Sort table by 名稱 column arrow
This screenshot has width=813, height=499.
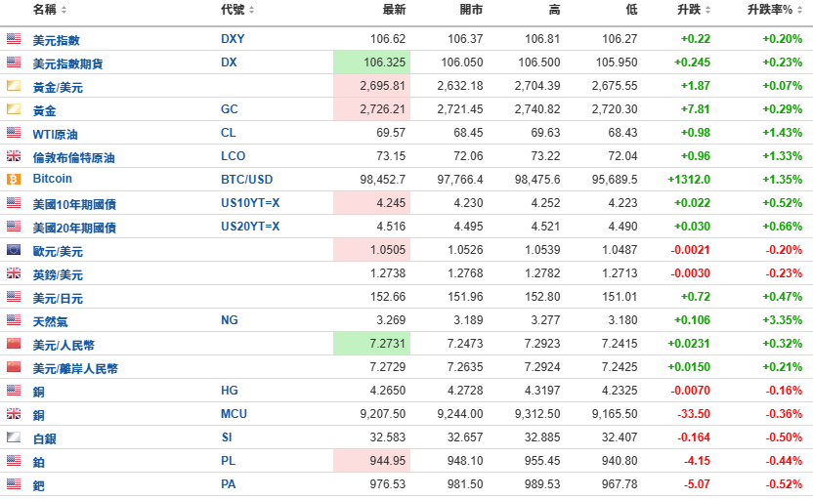[64, 10]
